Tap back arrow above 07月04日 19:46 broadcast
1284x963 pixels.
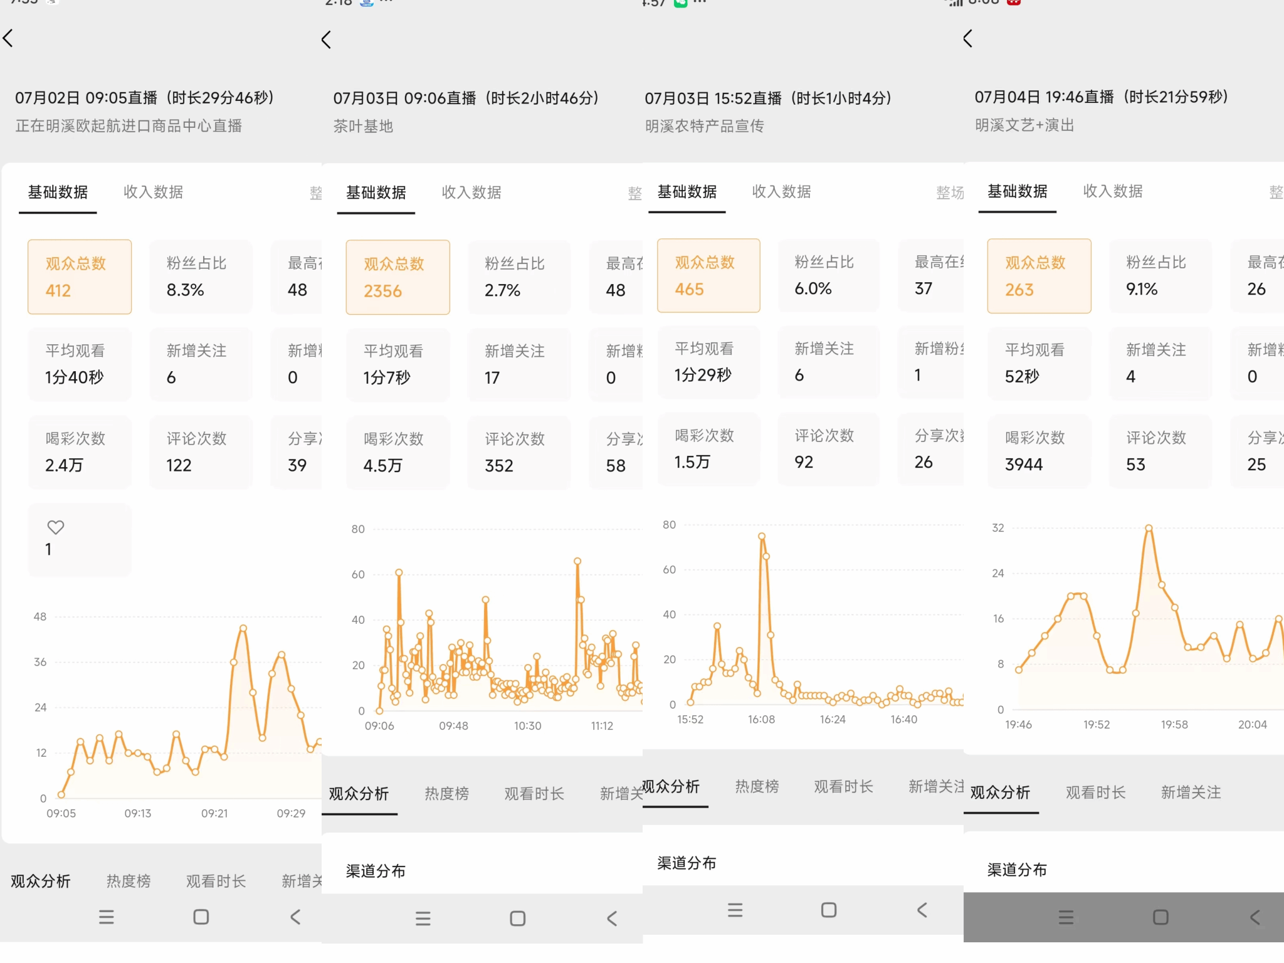pyautogui.click(x=968, y=39)
